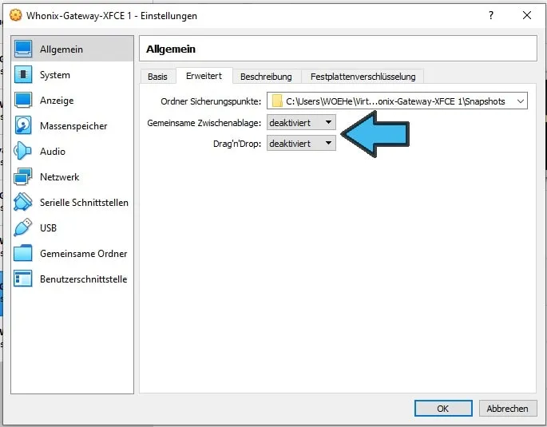Click the VirtualBox gear icon in title bar
Viewport: 547px width, 427px height.
(15, 15)
